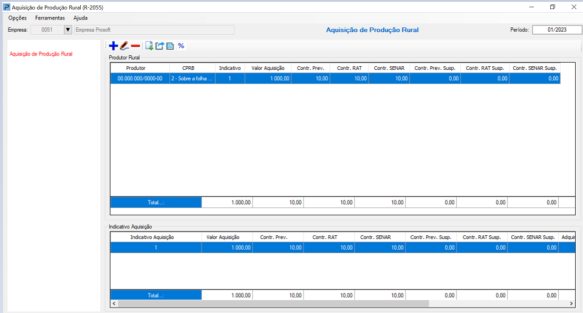Click the Empresa code field 0051
The height and width of the screenshot is (313, 583).
tap(47, 30)
